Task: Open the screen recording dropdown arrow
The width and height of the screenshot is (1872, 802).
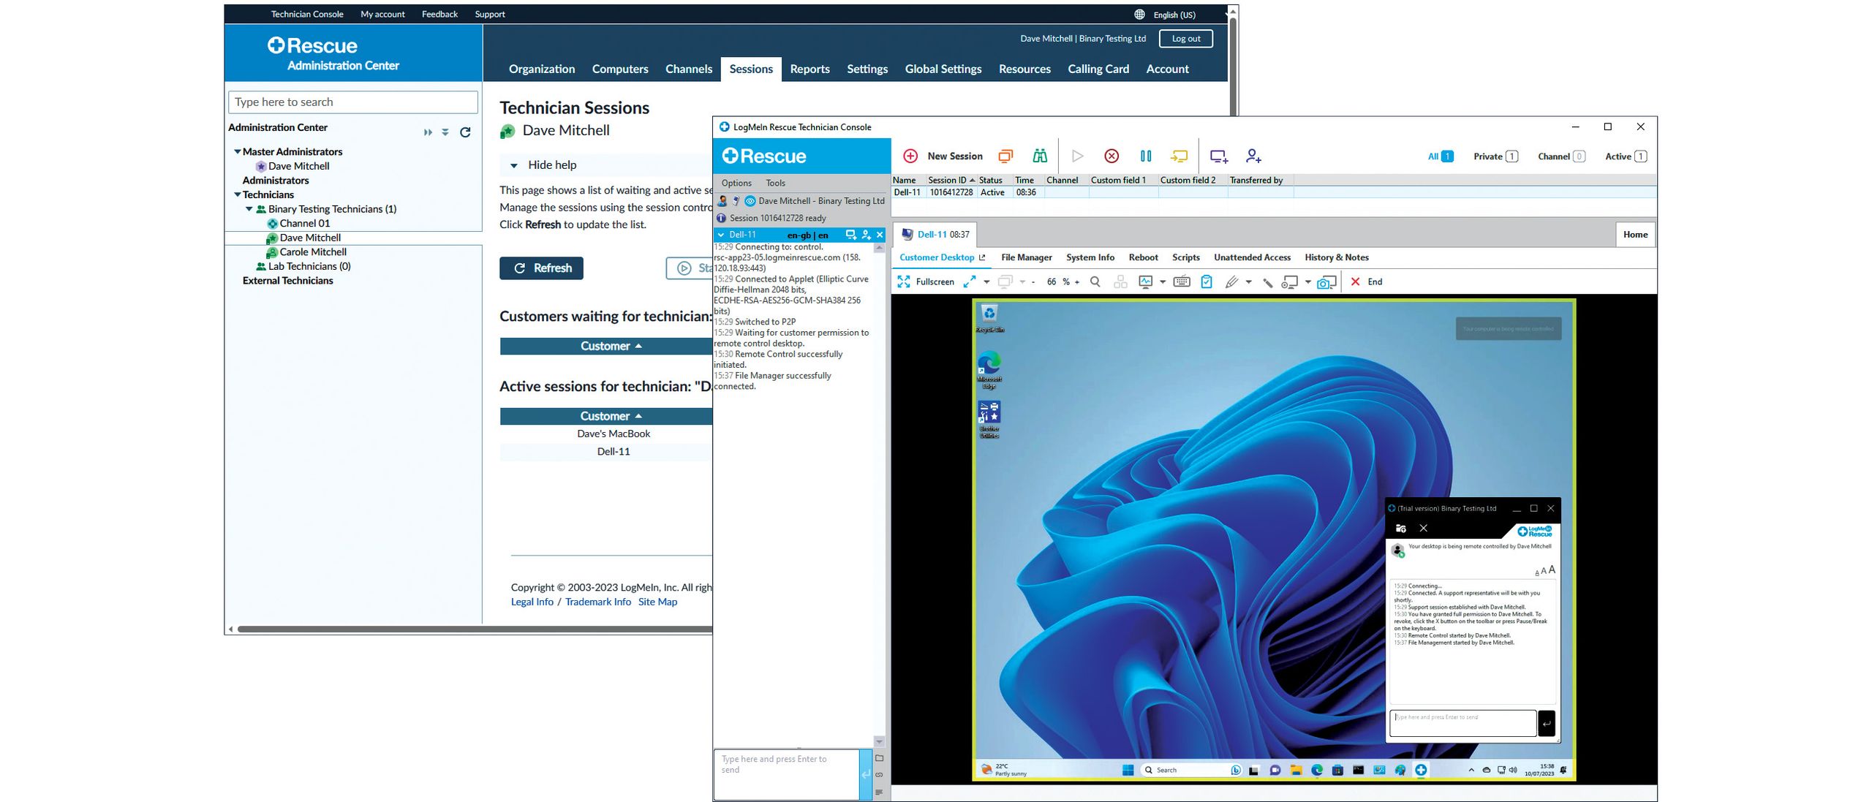Action: click(1308, 282)
